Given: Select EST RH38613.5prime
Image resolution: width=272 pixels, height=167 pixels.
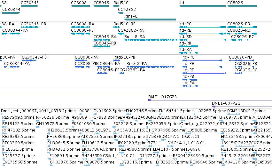Looking at the screenshot, I should (49, 133).
